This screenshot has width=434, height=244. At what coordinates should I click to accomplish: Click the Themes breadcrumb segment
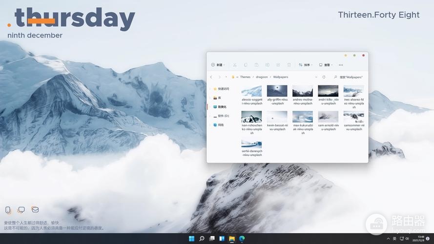245,77
